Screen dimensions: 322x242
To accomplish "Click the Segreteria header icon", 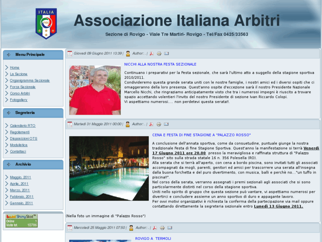I will [x=8, y=113].
